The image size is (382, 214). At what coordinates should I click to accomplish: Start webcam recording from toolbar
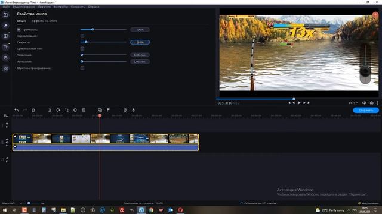[x=125, y=110]
